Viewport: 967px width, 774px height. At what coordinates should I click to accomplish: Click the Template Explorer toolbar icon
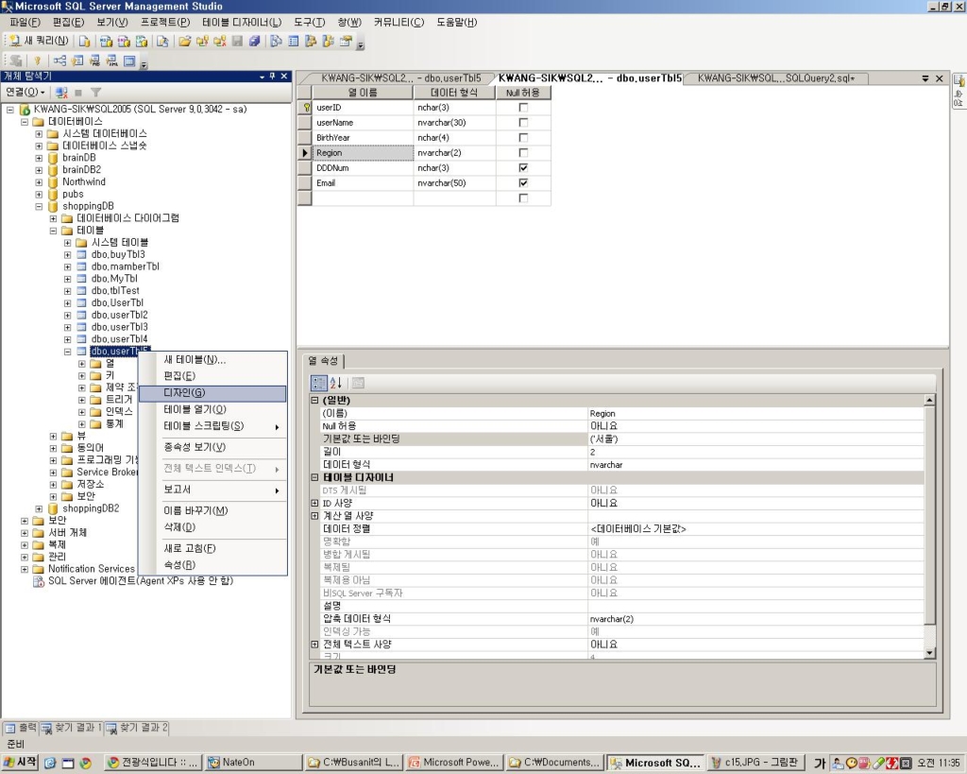(x=328, y=42)
